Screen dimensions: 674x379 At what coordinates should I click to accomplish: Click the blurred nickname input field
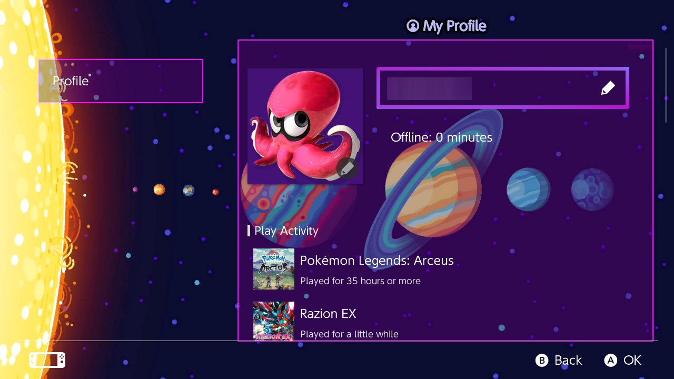tap(503, 88)
